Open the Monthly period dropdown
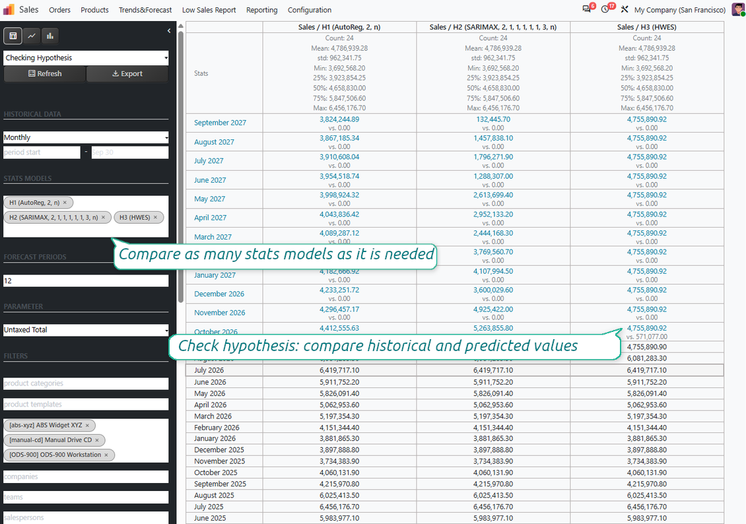Viewport: 746px width, 524px height. point(86,137)
